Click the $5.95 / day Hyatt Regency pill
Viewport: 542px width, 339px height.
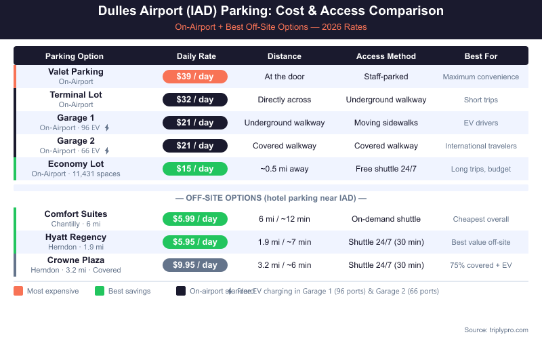[195, 242]
